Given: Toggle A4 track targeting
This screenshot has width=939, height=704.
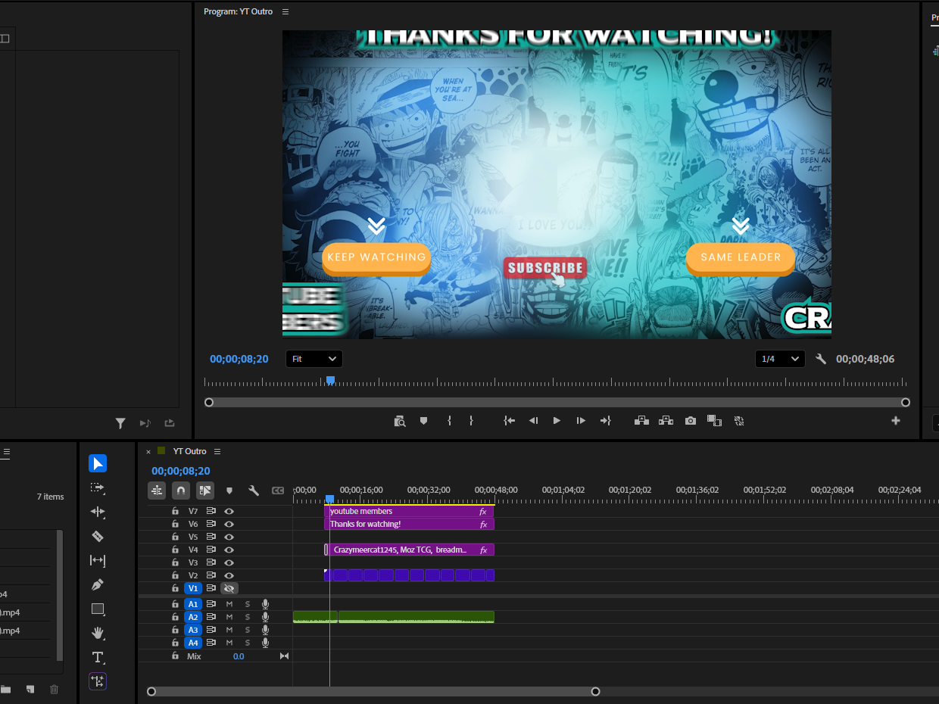Looking at the screenshot, I should [193, 643].
